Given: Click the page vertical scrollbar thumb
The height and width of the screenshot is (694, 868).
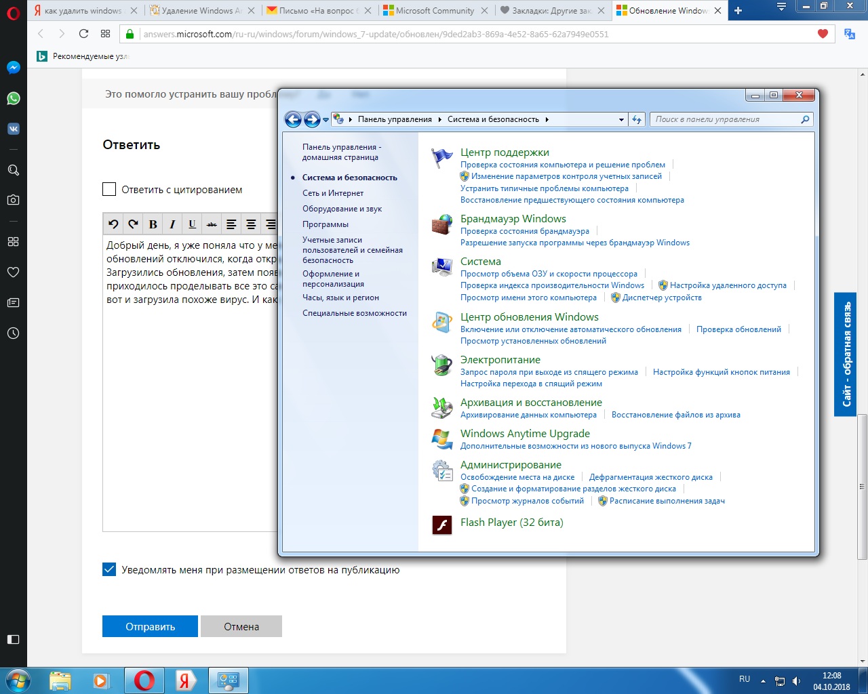Looking at the screenshot, I should click(862, 485).
